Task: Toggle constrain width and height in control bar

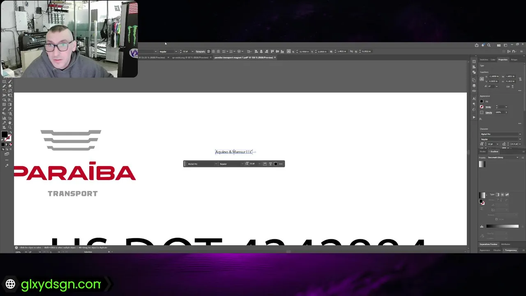Action: 351,51
